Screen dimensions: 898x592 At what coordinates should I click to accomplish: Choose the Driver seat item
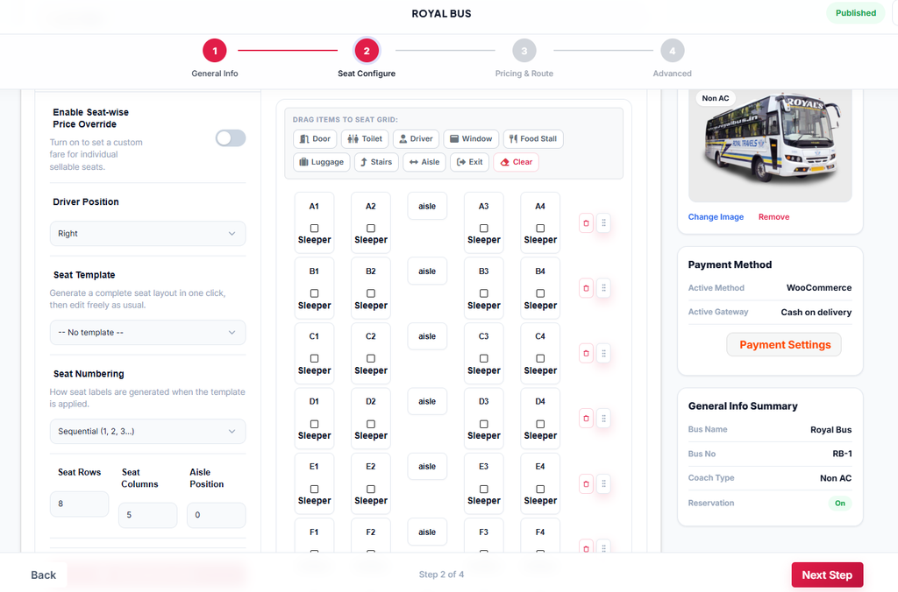coord(416,138)
